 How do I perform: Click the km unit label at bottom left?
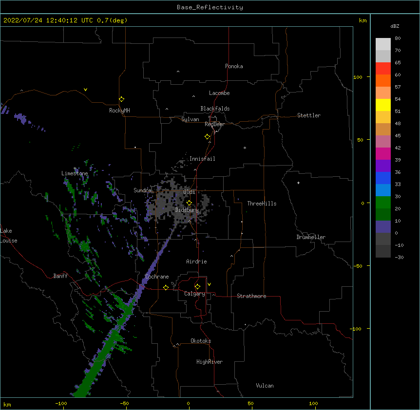pyautogui.click(x=7, y=405)
